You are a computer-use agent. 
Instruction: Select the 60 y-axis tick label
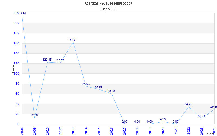[17, 94]
